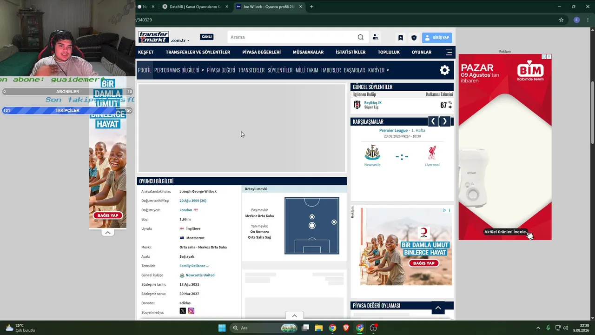Open the İstatistikler menu
The width and height of the screenshot is (595, 335).
[351, 52]
